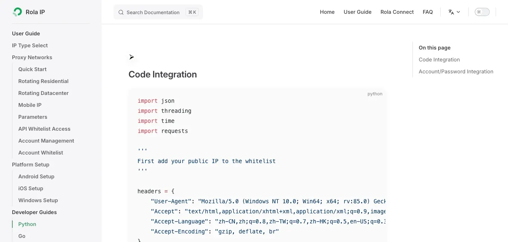508x242 pixels.
Task: Open the Rotating Residential page
Action: click(x=43, y=81)
